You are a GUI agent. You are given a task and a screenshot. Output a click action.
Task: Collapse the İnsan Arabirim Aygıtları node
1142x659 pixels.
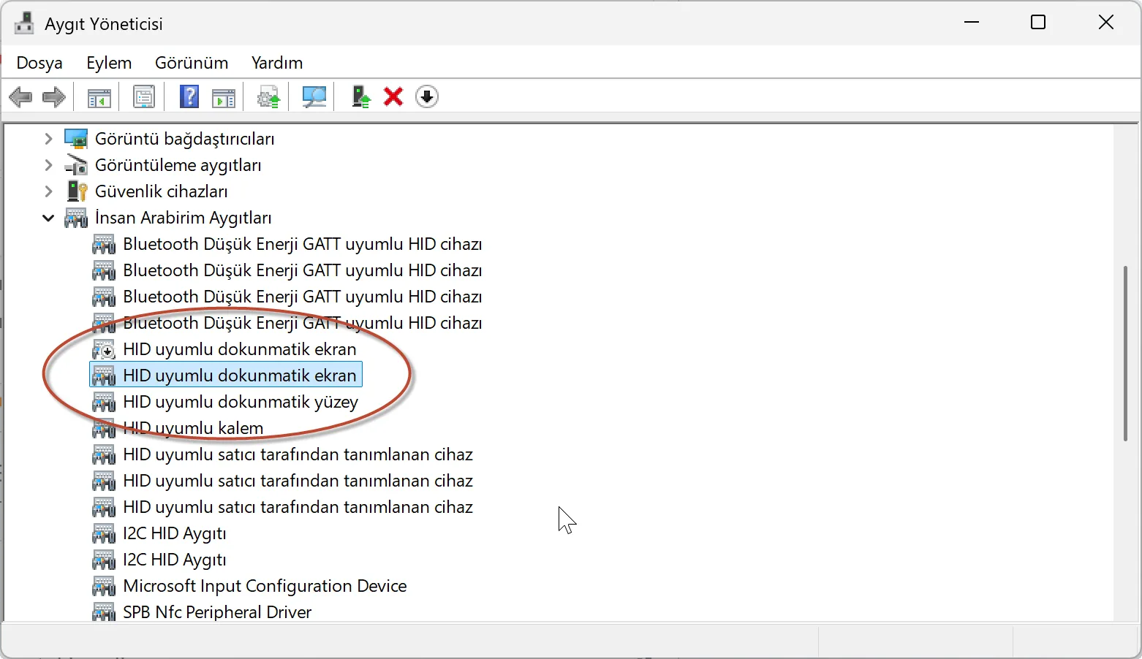pyautogui.click(x=48, y=218)
